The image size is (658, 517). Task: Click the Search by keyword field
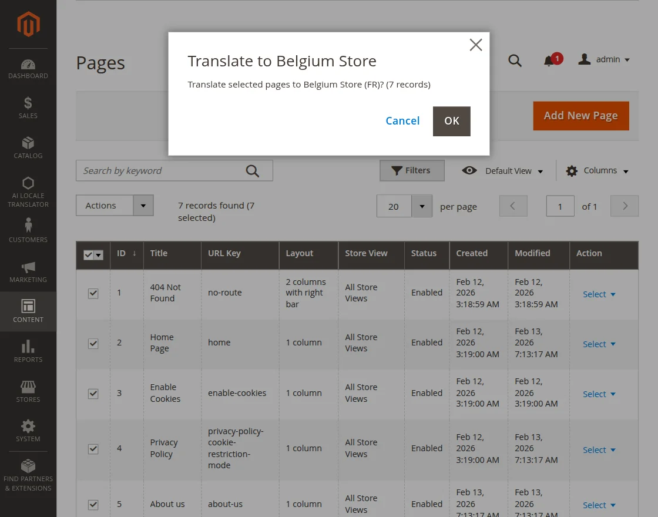coord(174,170)
